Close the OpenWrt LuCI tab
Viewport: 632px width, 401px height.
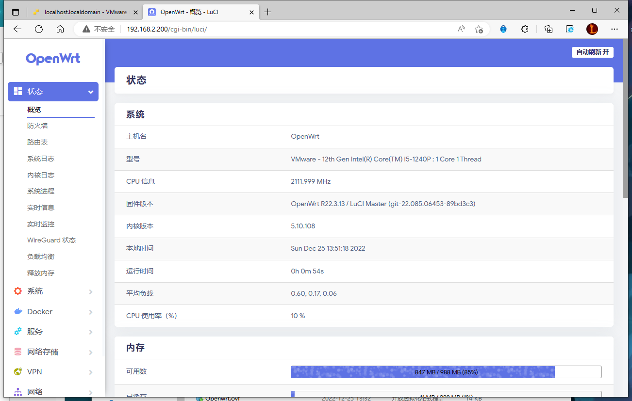(250, 12)
